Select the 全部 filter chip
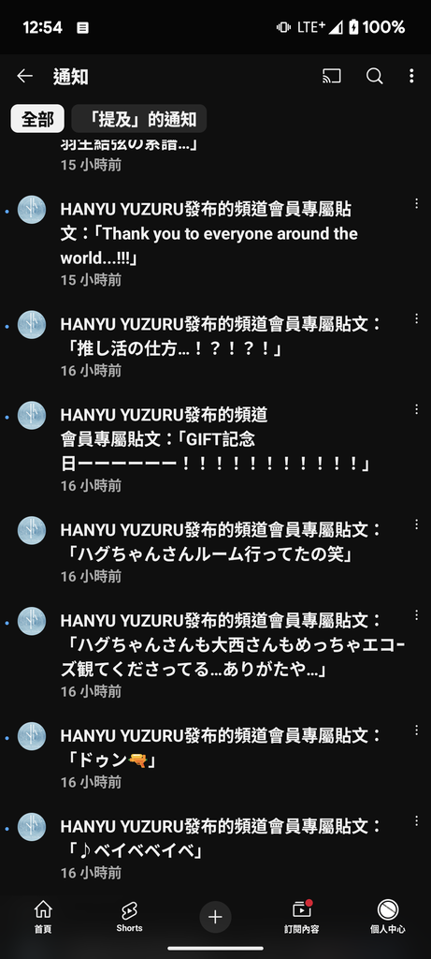431x959 pixels. [x=37, y=119]
